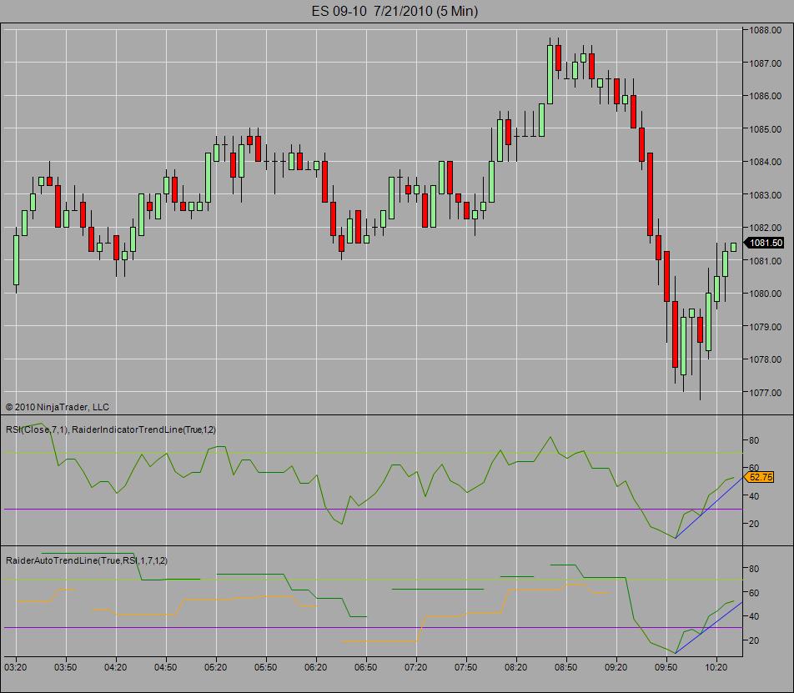This screenshot has width=794, height=693.
Task: Click the chart title ES 09-10 7/21/2010 (5 Min)
Action: point(394,11)
